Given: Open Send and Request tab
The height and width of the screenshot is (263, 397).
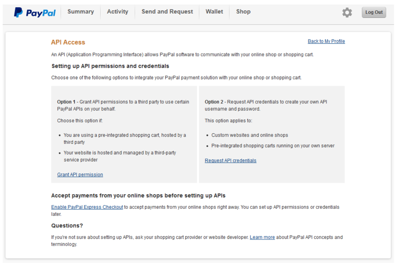Looking at the screenshot, I should [x=167, y=11].
